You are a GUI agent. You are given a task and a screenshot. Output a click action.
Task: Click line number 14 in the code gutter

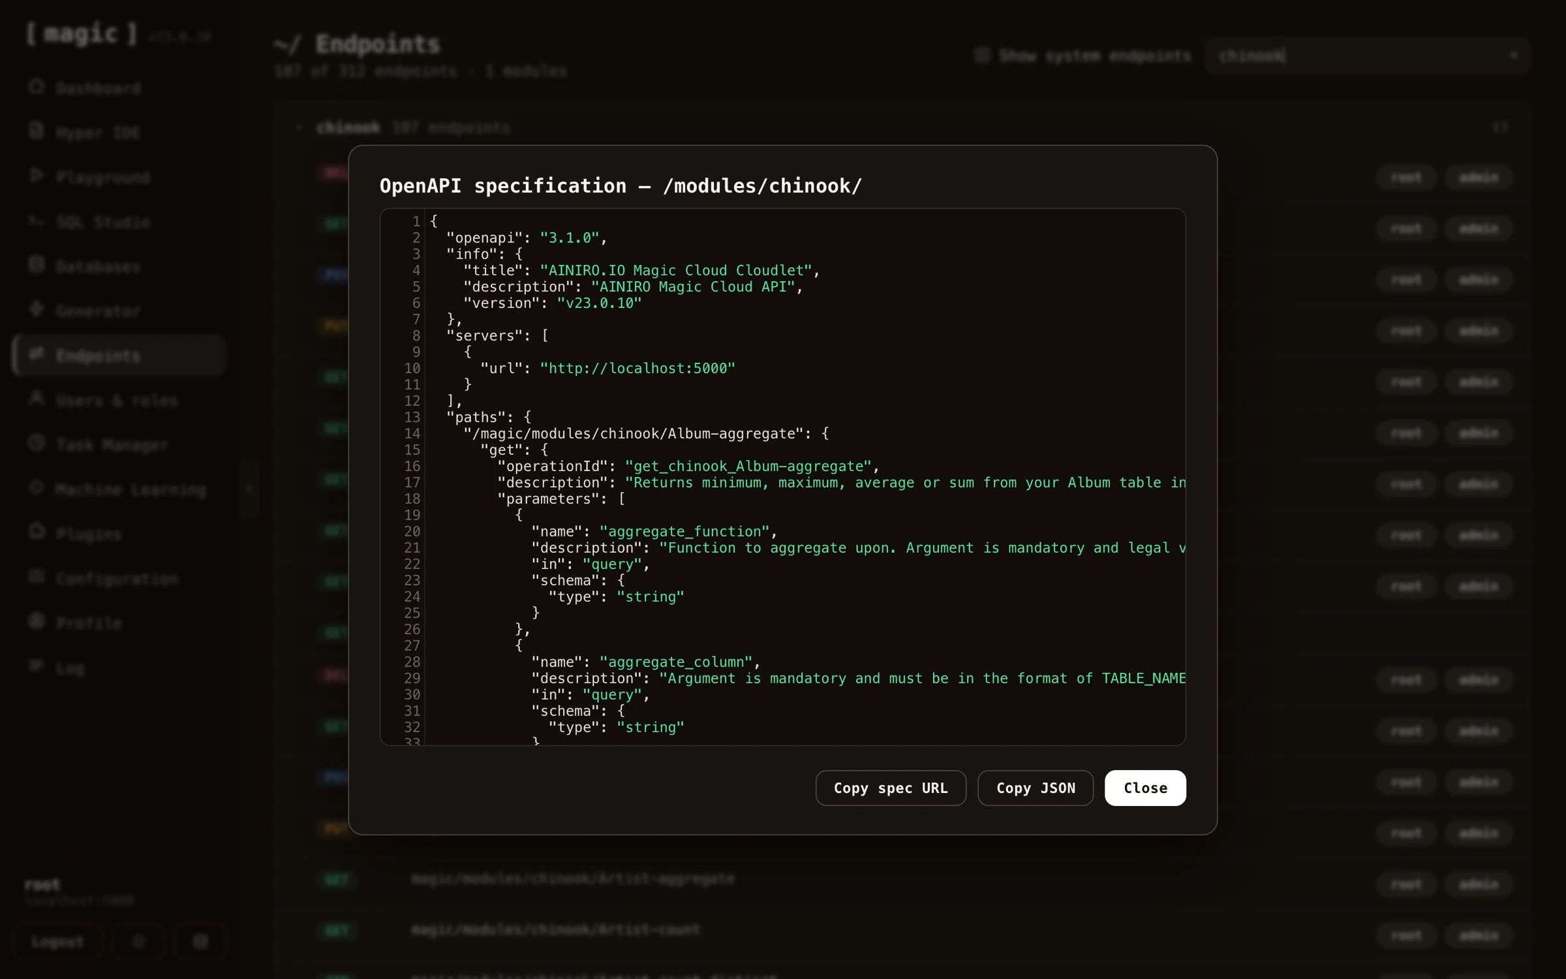pyautogui.click(x=412, y=433)
